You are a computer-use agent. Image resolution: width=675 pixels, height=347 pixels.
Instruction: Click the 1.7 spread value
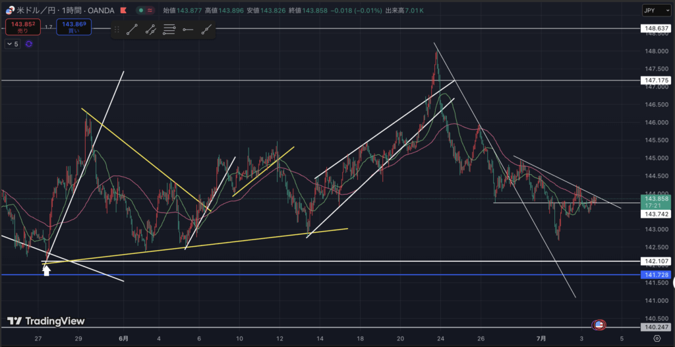coord(48,27)
